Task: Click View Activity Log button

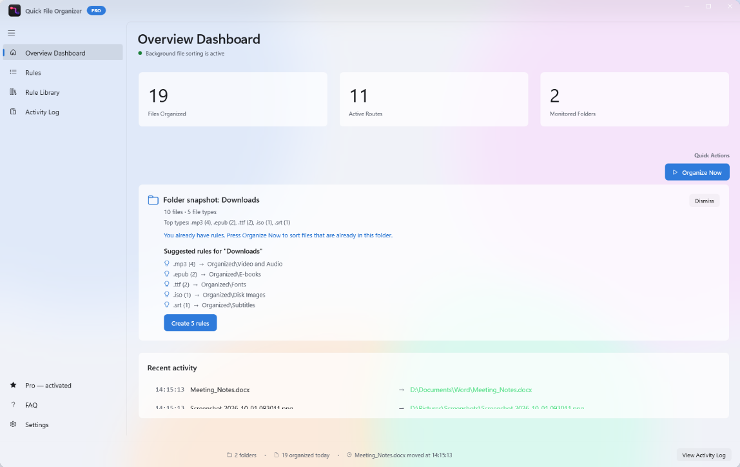Action: [x=704, y=455]
